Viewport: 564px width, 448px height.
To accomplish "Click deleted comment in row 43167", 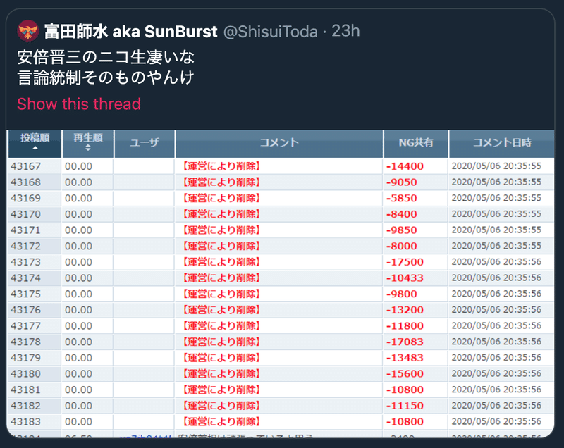I will [x=220, y=166].
